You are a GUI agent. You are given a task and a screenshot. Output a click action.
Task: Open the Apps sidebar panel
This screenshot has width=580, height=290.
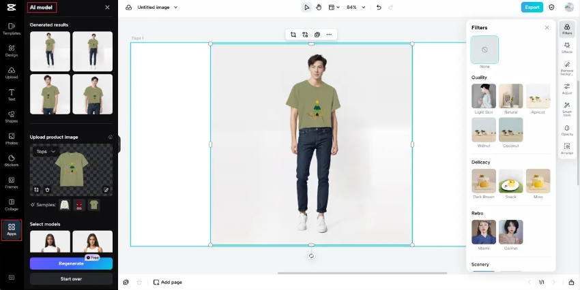[12, 230]
